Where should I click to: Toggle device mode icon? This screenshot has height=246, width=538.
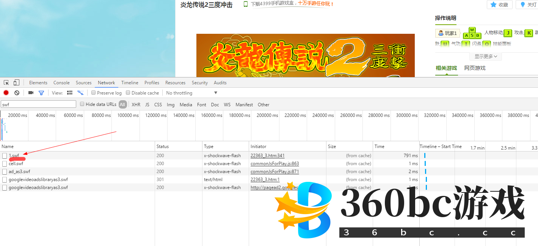point(16,83)
